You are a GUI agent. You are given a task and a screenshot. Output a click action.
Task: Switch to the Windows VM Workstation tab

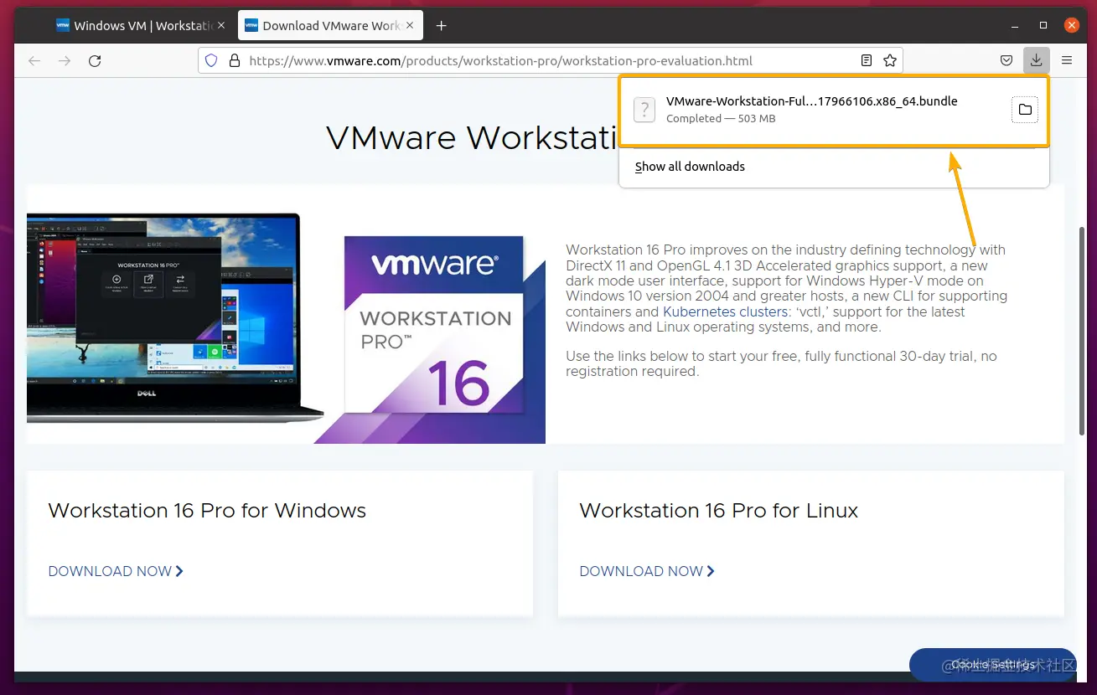pos(134,25)
